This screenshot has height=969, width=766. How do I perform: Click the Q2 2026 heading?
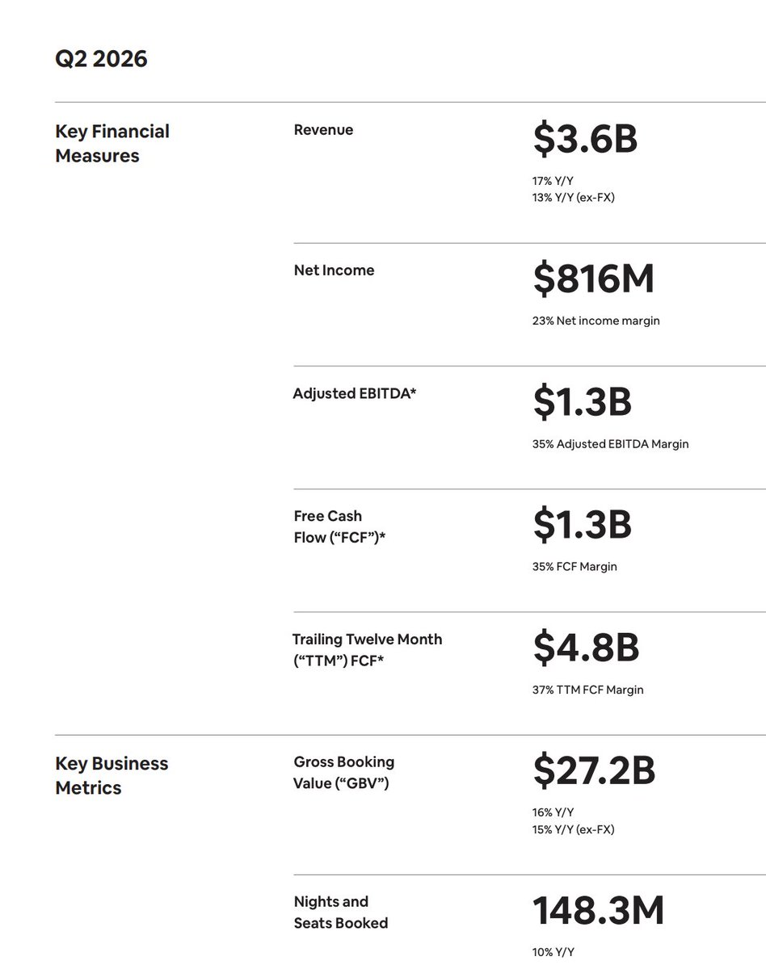(x=101, y=59)
